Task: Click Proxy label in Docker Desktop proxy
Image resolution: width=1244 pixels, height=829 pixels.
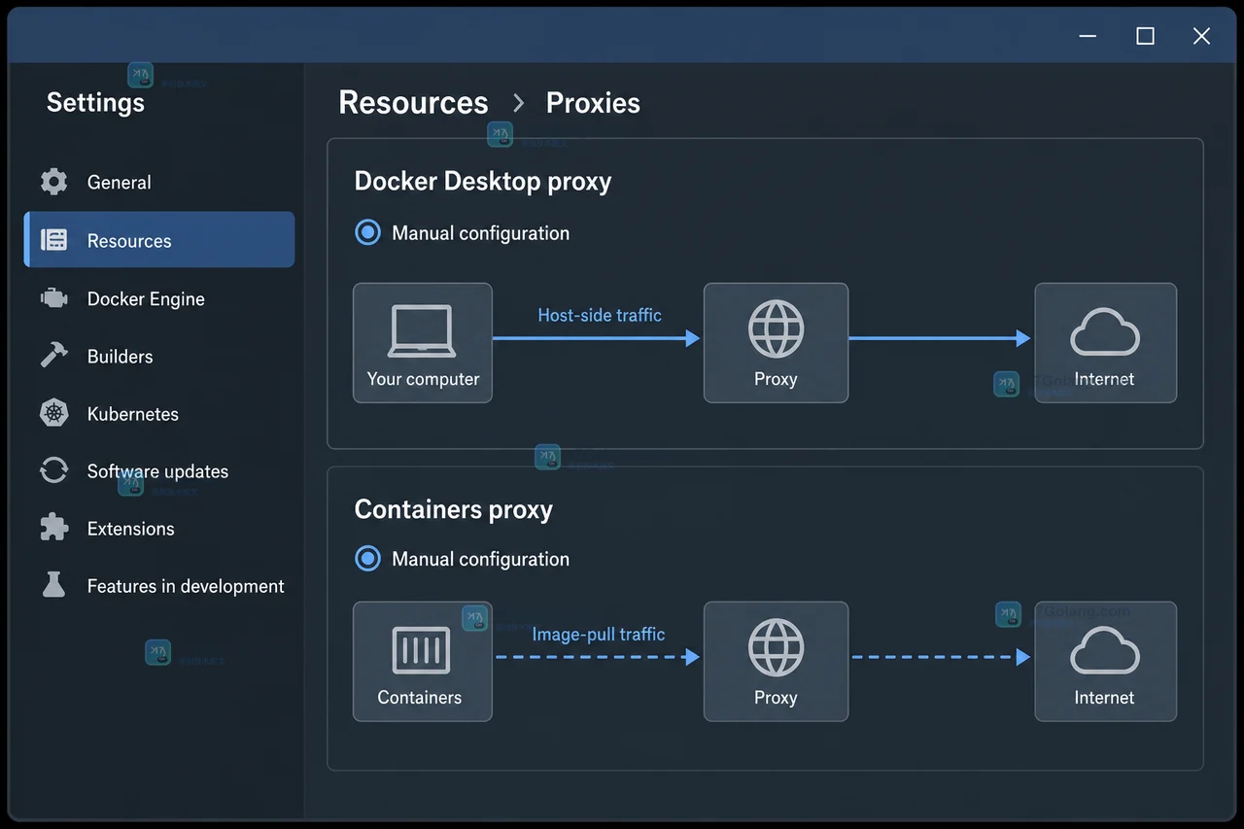Action: [776, 379]
